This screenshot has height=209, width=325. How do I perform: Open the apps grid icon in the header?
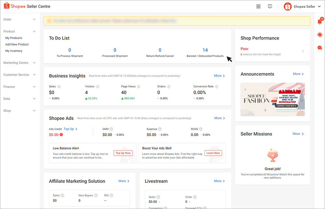[x=258, y=6]
